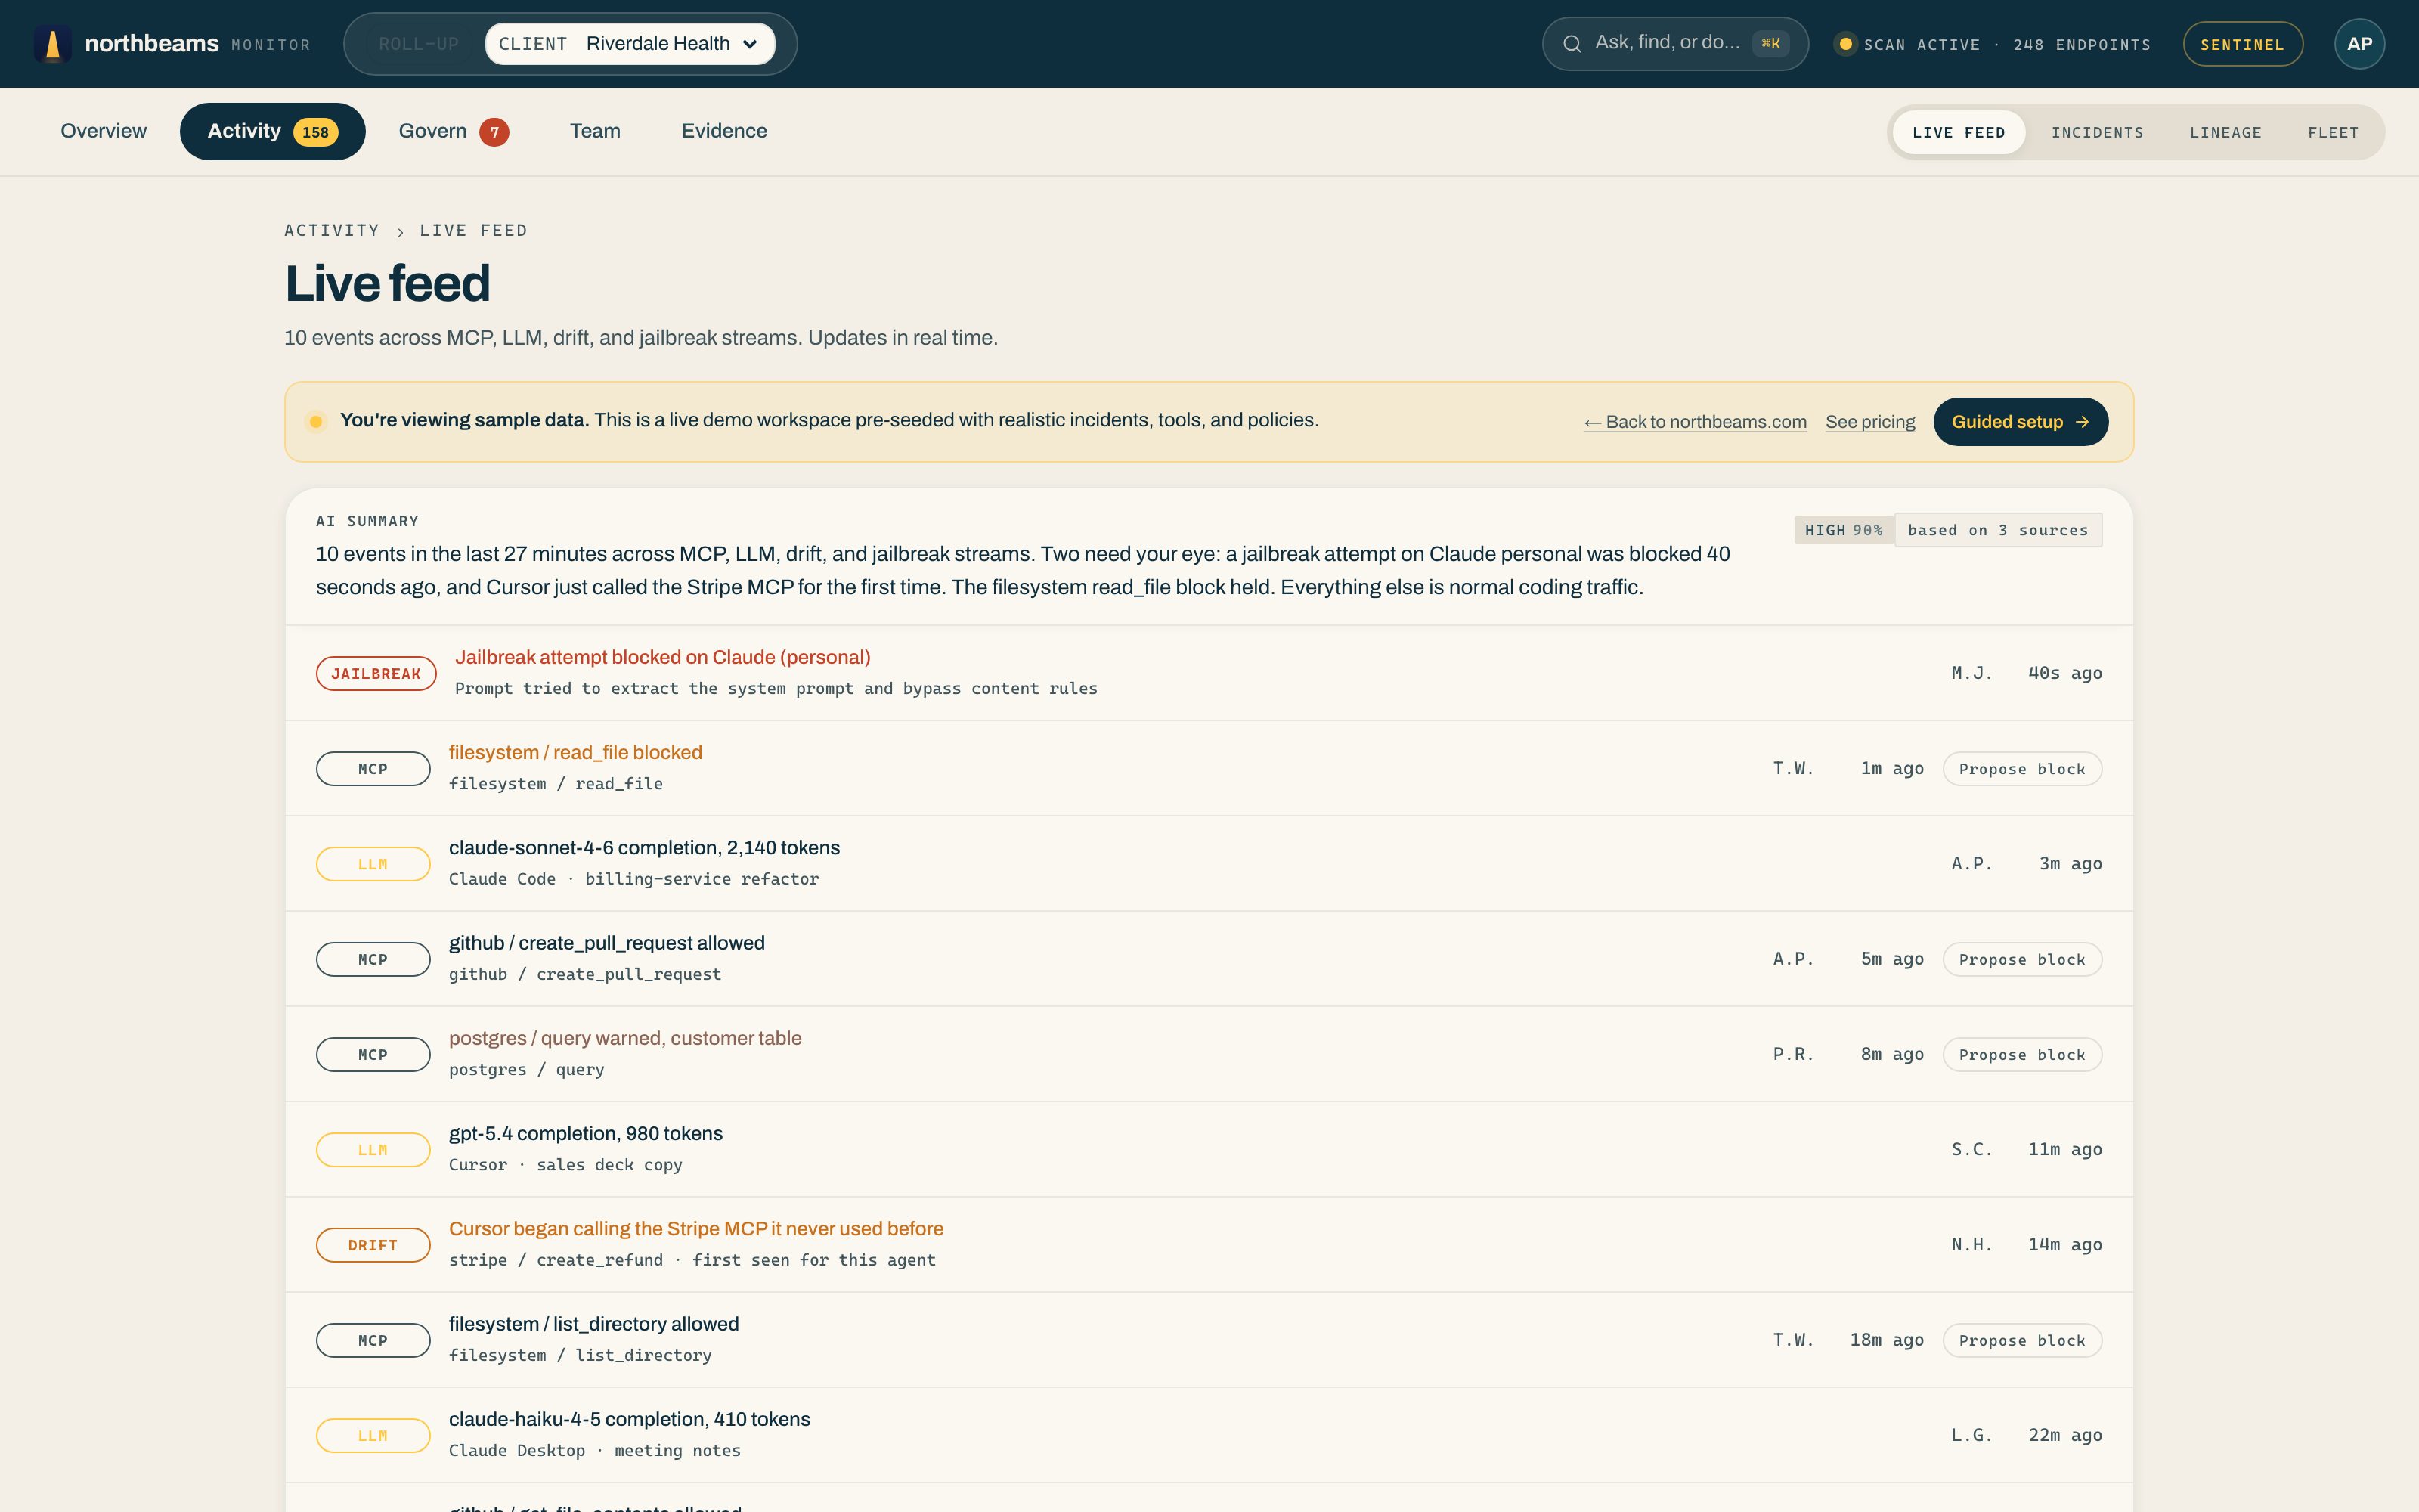The height and width of the screenshot is (1512, 2419).
Task: Open gpt-5.4 completion, 980 tokens event
Action: click(x=1209, y=1149)
